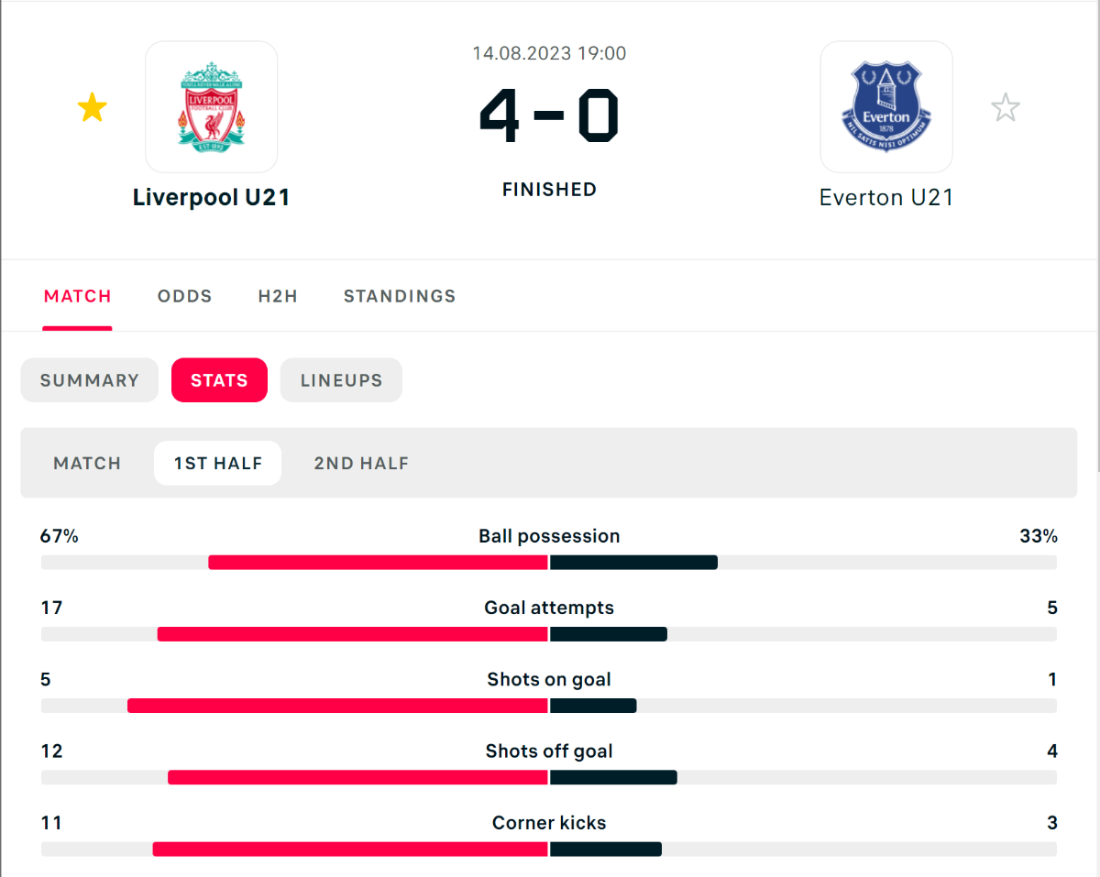1100x877 pixels.
Task: Switch to the ODDS tab
Action: (184, 296)
